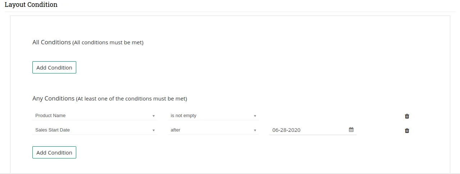Click the arrow on Product Name dropdown
The height and width of the screenshot is (174, 460).
(154, 116)
